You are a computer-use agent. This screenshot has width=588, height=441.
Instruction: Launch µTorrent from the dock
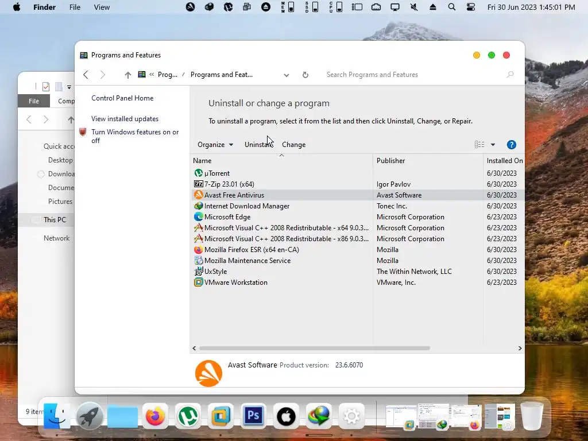pyautogui.click(x=188, y=416)
